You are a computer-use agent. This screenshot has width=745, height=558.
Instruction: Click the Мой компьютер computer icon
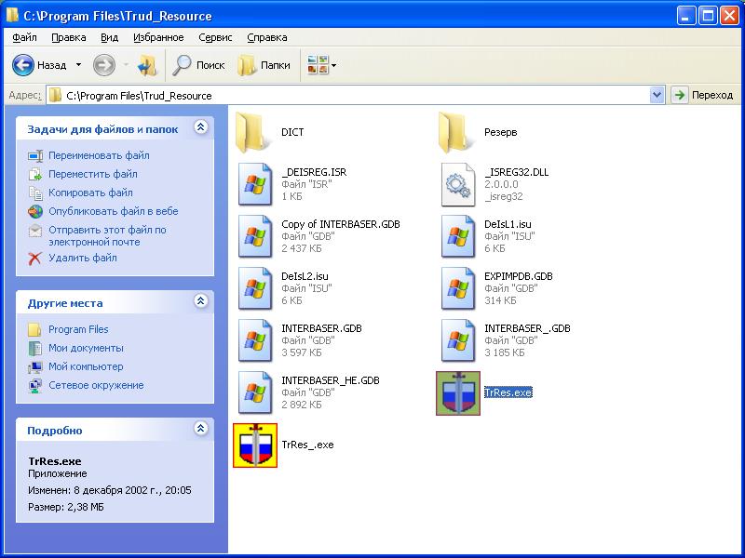[35, 366]
